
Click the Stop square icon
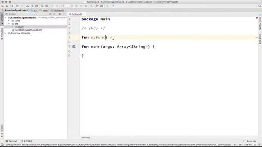pyautogui.click(x=86, y=6)
